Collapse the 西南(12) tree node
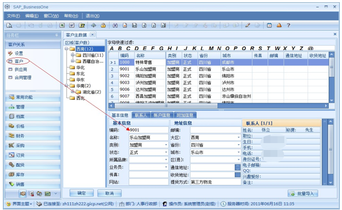The image size is (342, 210). coord(66,49)
